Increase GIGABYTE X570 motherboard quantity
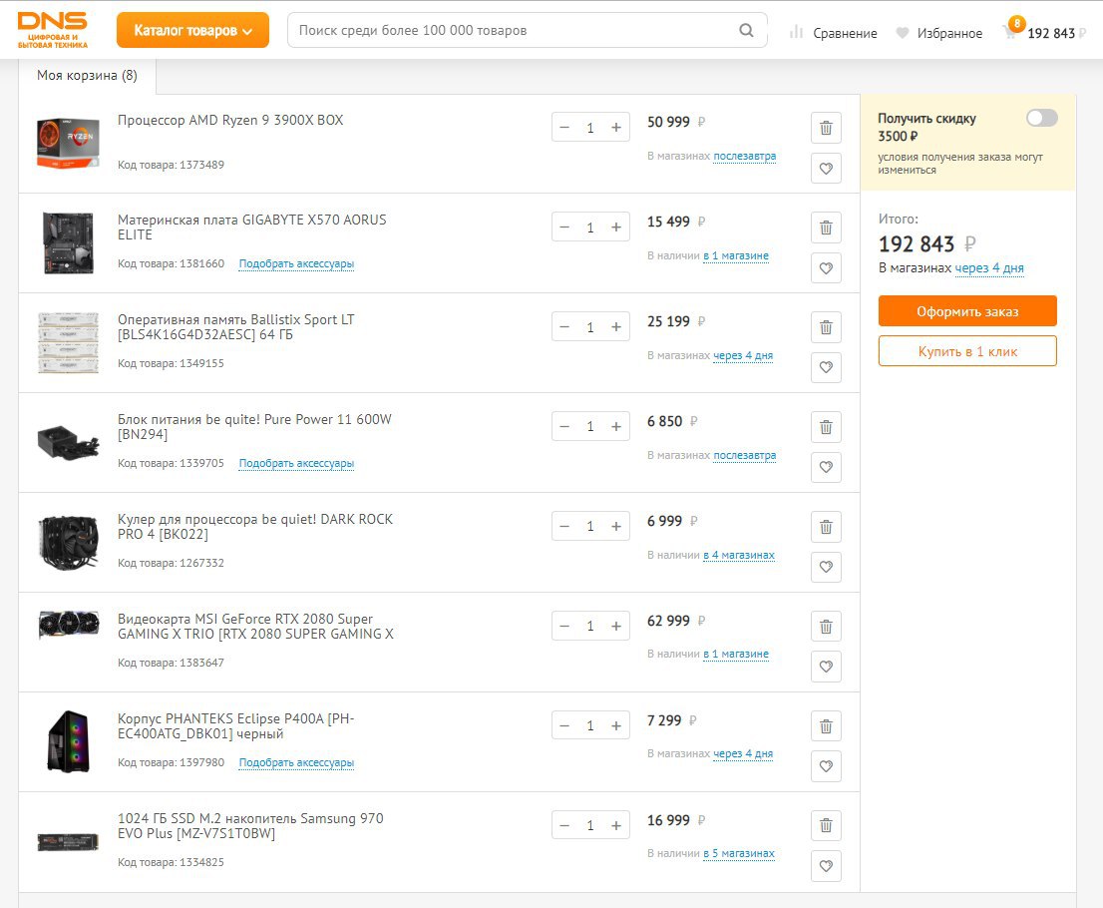The width and height of the screenshot is (1103, 908). [x=616, y=227]
